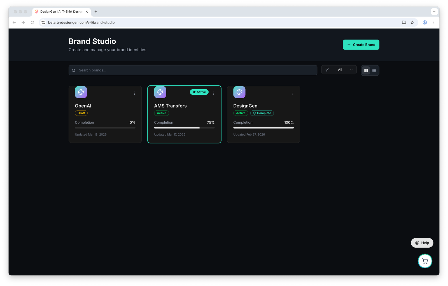Open the Help widget

click(422, 243)
